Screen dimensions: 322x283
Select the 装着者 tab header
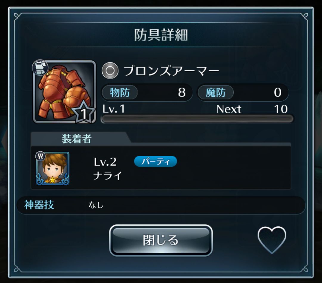click(x=77, y=139)
